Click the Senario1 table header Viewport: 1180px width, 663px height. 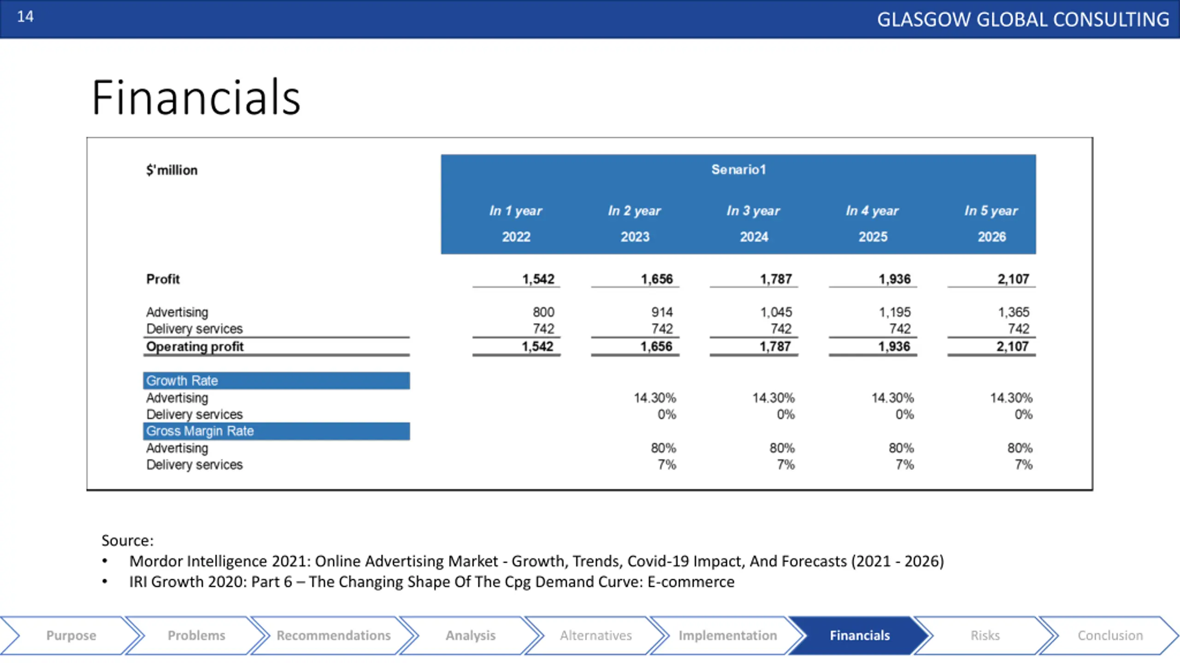click(x=738, y=169)
